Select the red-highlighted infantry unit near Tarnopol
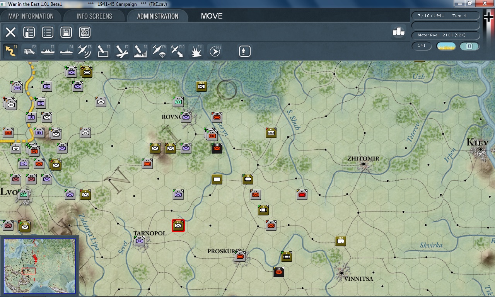The height and width of the screenshot is (297, 495). (178, 225)
